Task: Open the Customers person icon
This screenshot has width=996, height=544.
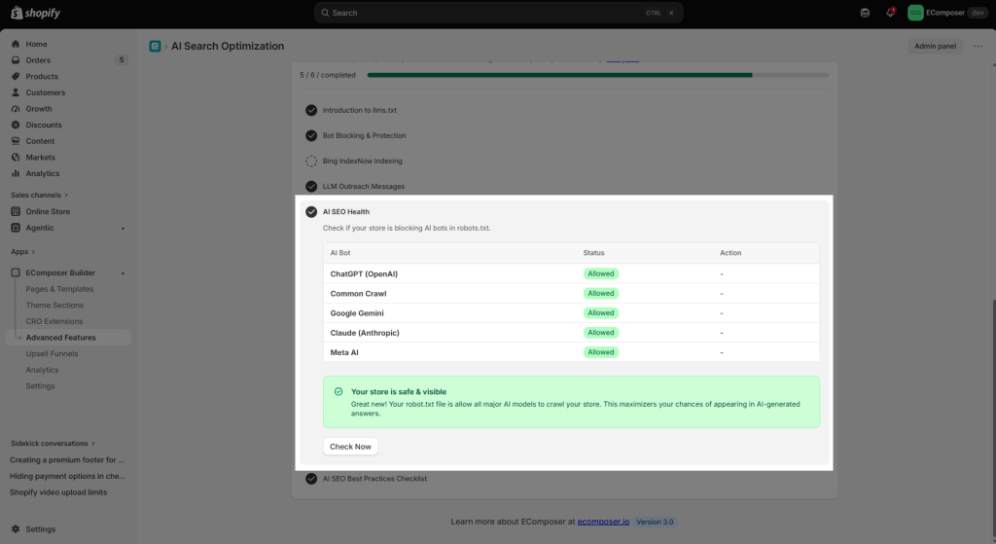Action: pyautogui.click(x=16, y=92)
